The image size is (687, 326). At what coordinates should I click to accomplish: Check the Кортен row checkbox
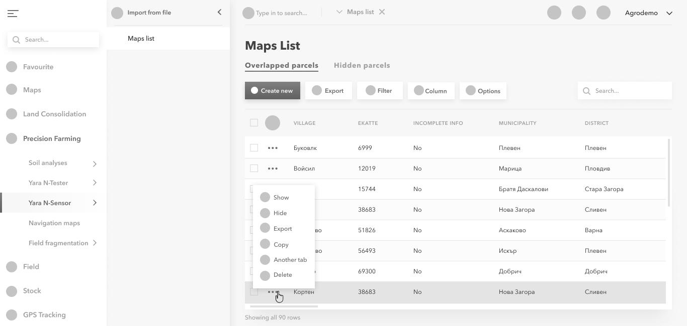click(x=254, y=292)
